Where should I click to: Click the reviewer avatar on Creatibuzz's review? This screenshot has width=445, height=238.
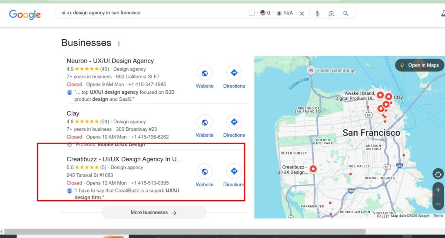[x=70, y=191]
